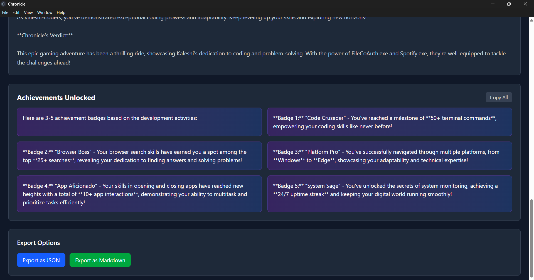Export the achievements as JSON
Viewport: 534px width, 280px height.
point(41,260)
